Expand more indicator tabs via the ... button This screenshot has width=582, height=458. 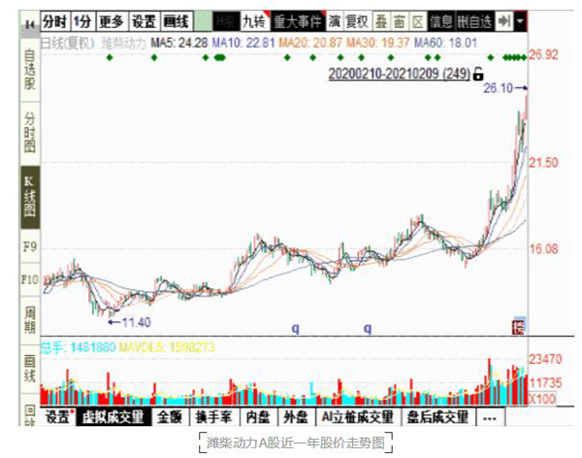489,417
